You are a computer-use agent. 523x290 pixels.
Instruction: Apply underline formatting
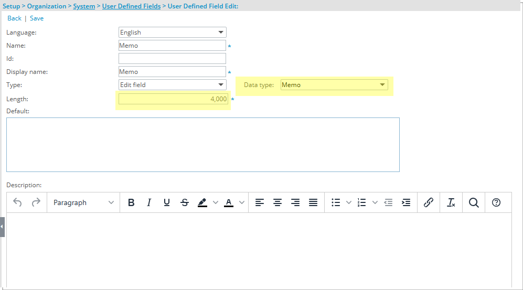point(167,202)
